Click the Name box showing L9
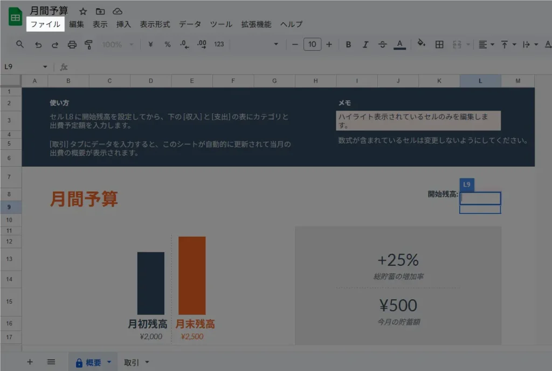Image resolution: width=552 pixels, height=371 pixels. 22,66
